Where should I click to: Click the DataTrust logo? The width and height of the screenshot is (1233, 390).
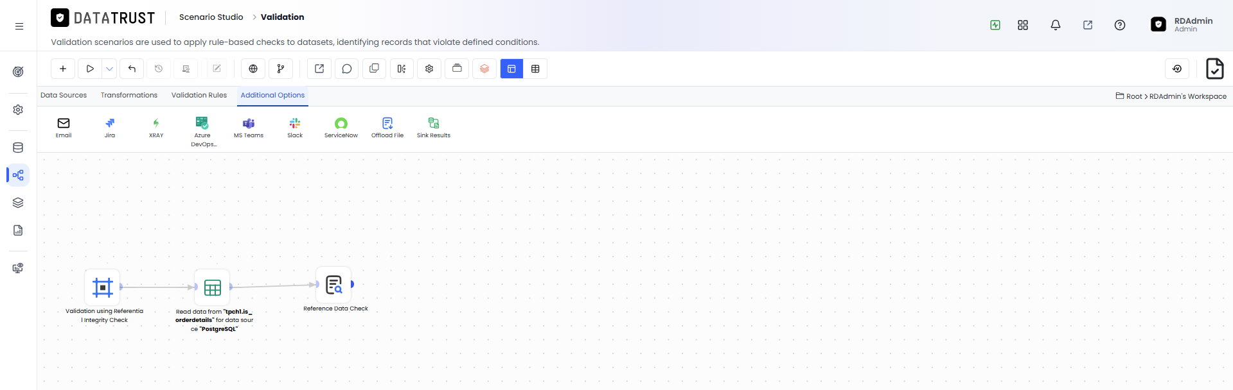point(103,17)
